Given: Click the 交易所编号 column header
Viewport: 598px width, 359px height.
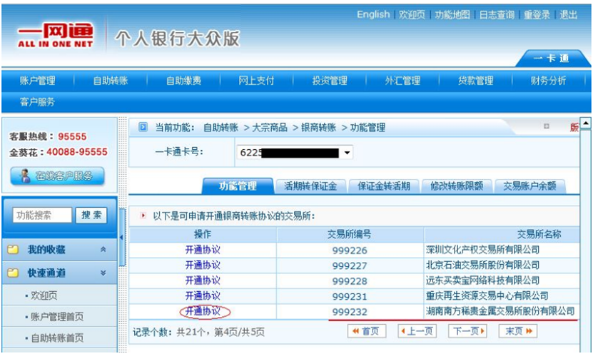Looking at the screenshot, I should coord(350,234).
